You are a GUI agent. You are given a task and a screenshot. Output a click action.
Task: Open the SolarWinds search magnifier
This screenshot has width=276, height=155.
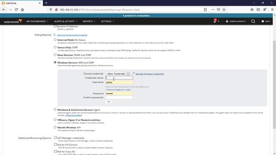(x=253, y=21)
